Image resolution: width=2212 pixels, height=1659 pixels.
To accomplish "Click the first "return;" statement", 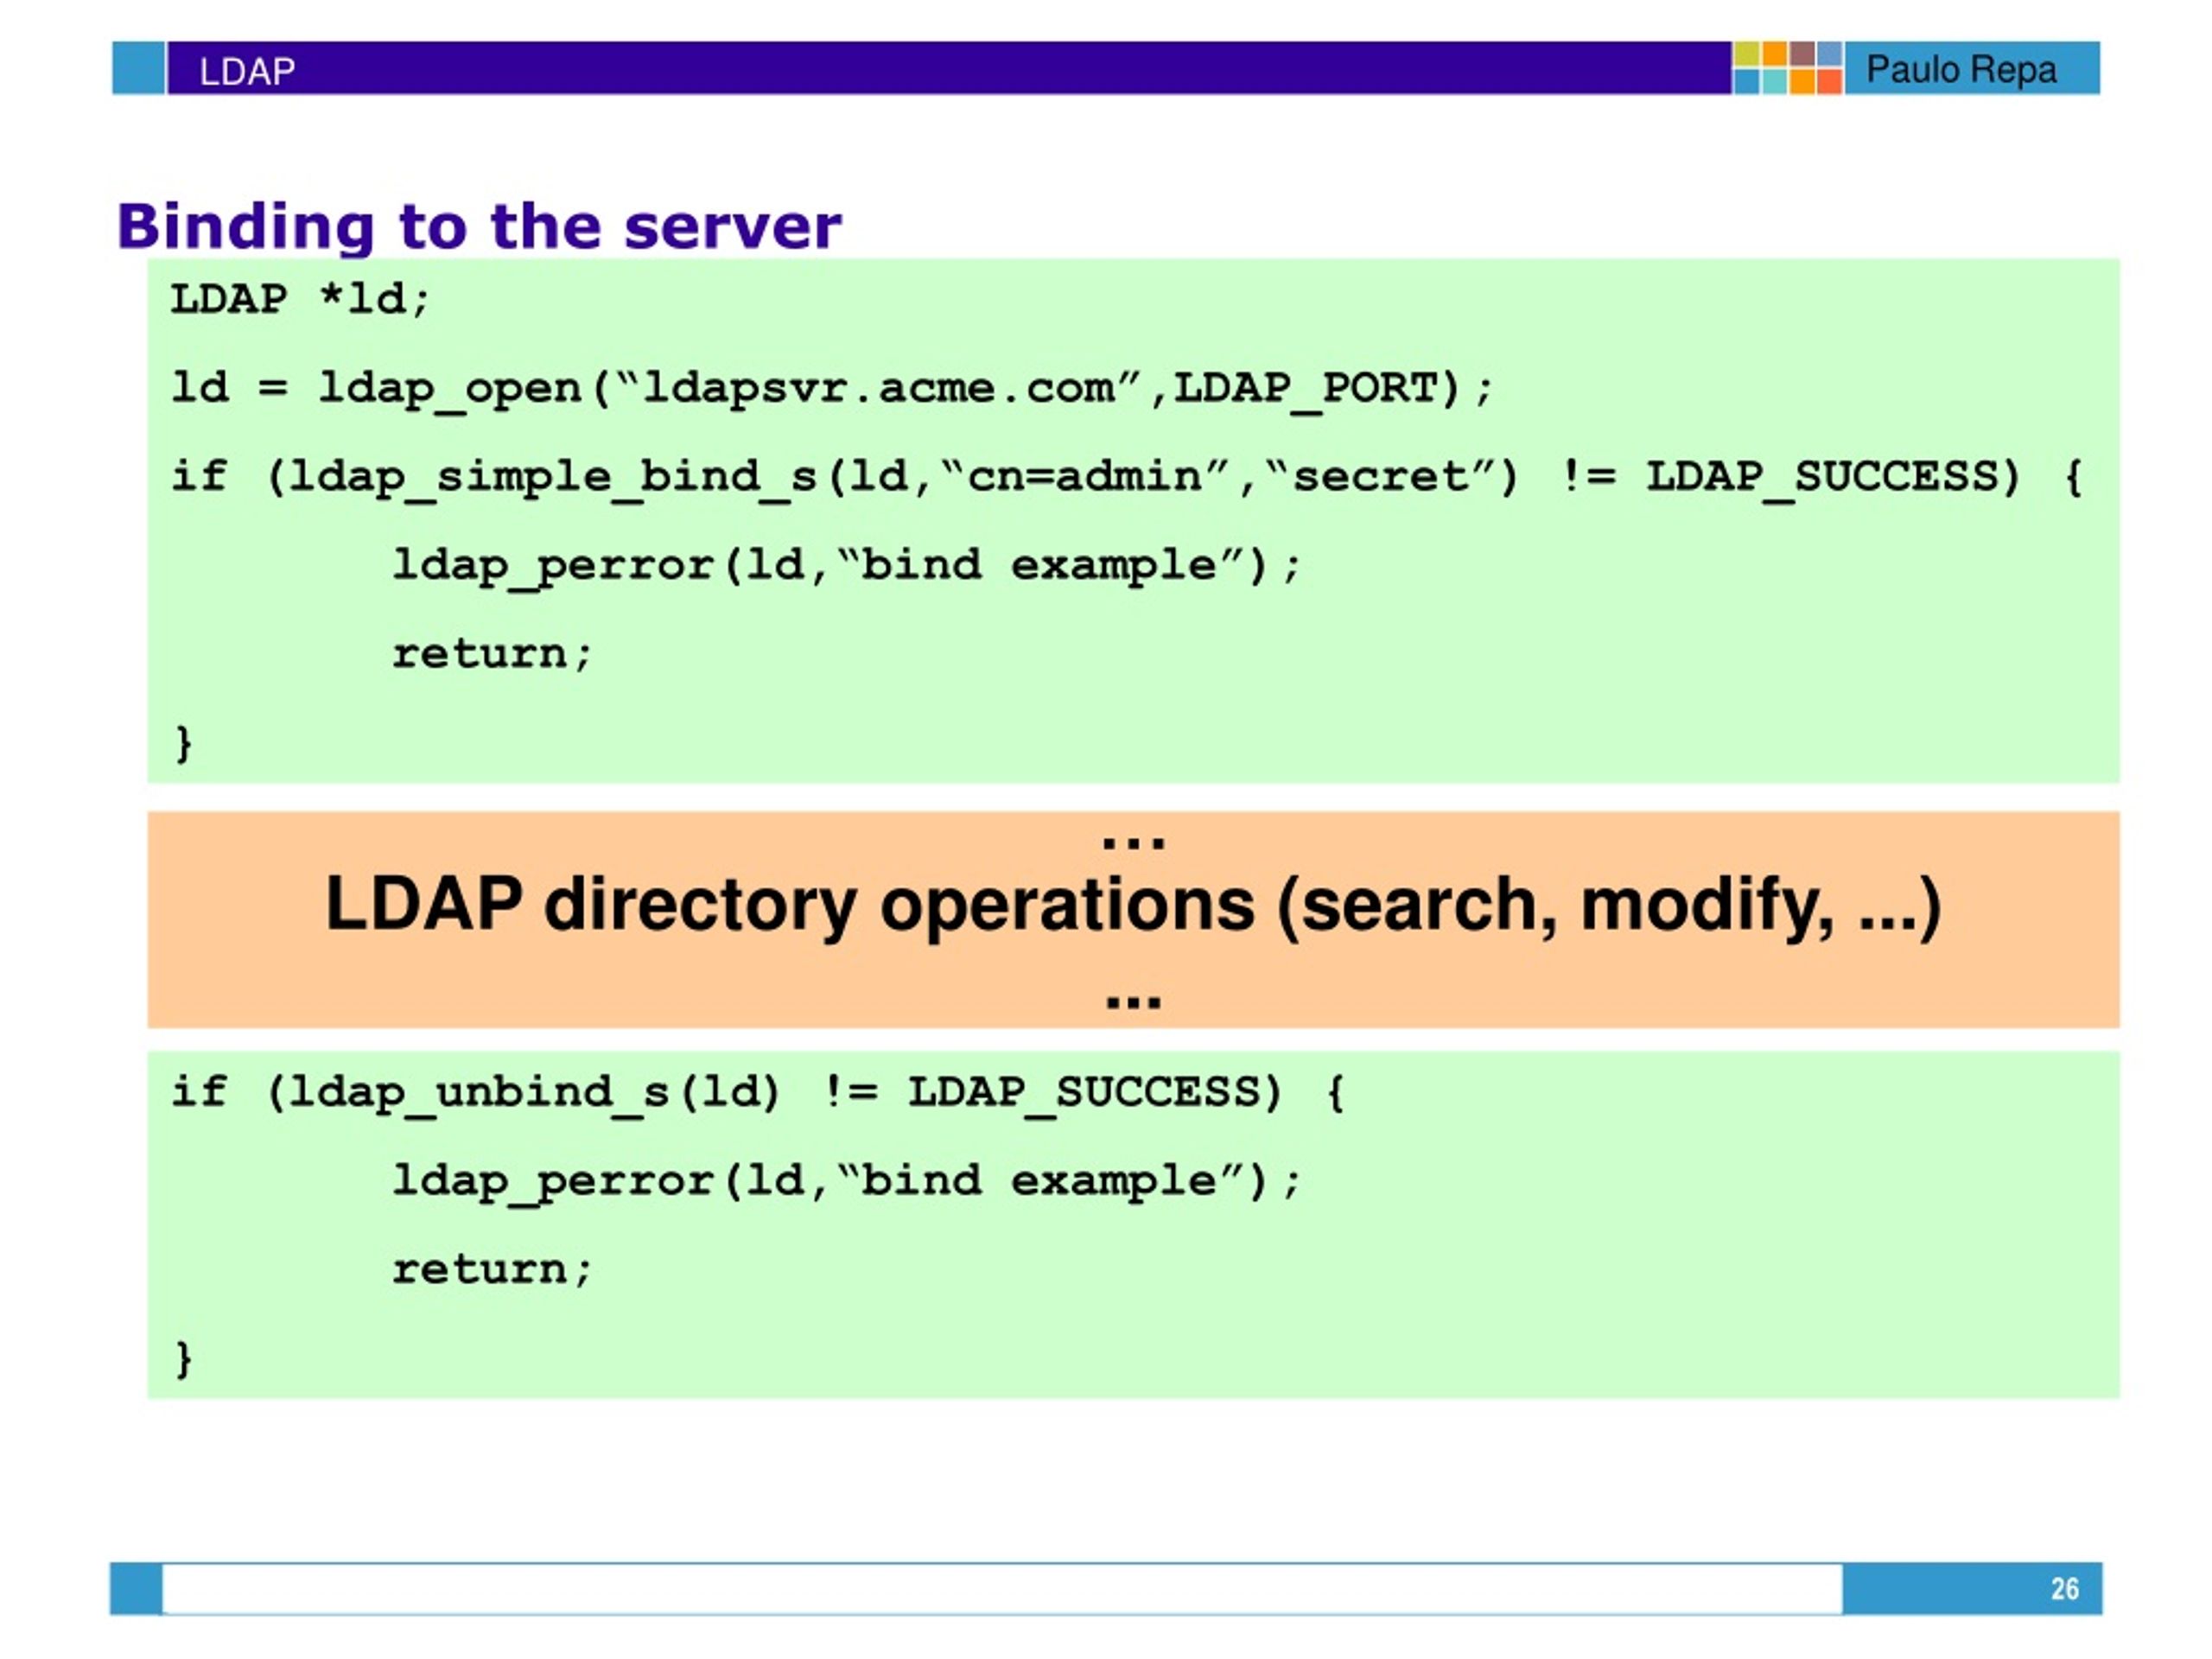I will (492, 654).
